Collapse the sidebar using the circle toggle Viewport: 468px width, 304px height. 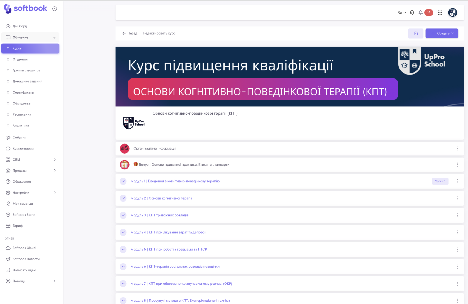tap(55, 9)
